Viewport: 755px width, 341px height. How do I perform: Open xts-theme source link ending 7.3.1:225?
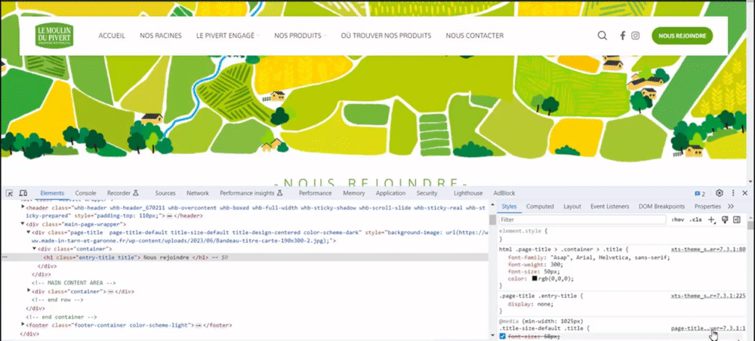point(708,296)
